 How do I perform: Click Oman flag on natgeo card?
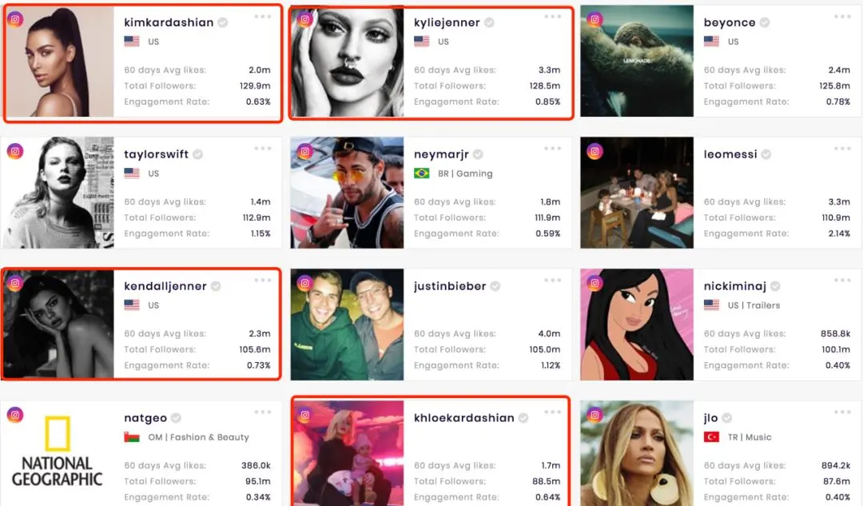[132, 437]
